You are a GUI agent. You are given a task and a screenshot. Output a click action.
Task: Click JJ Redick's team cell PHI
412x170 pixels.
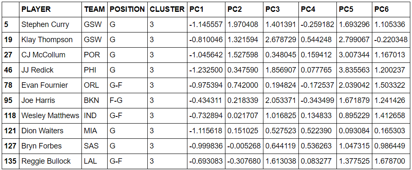coord(95,70)
